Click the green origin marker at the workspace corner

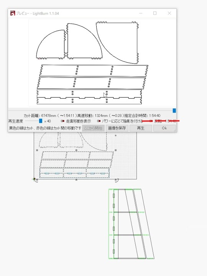34,179
